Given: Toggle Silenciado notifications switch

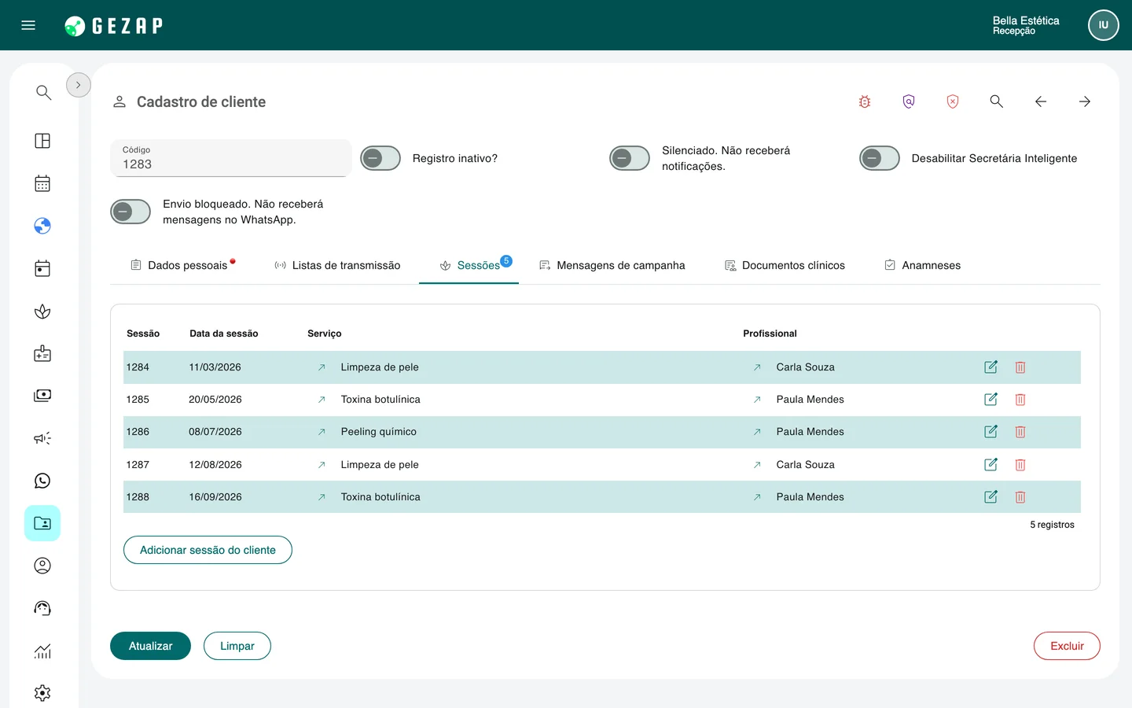Looking at the screenshot, I should point(630,158).
